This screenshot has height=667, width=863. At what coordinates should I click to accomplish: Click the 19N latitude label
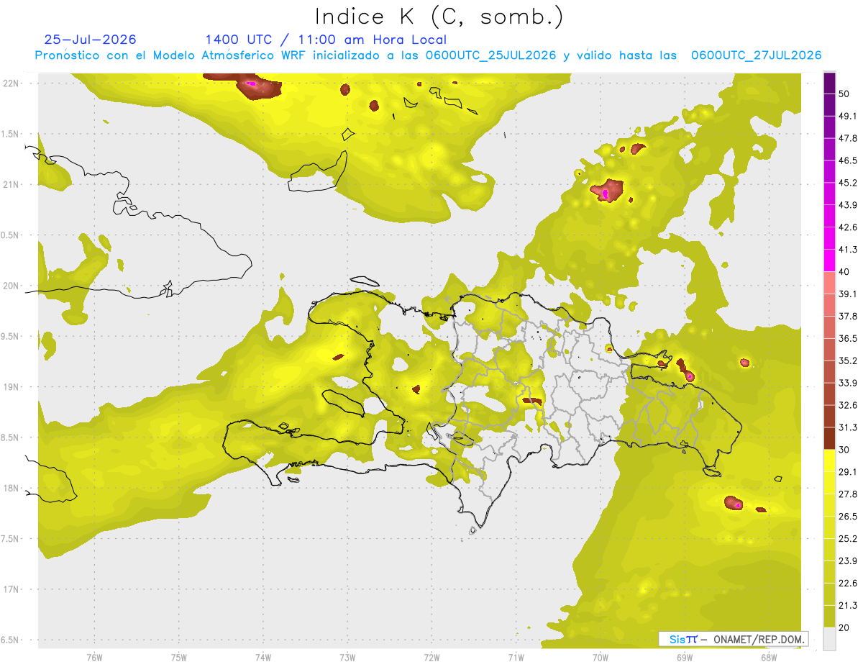click(11, 387)
